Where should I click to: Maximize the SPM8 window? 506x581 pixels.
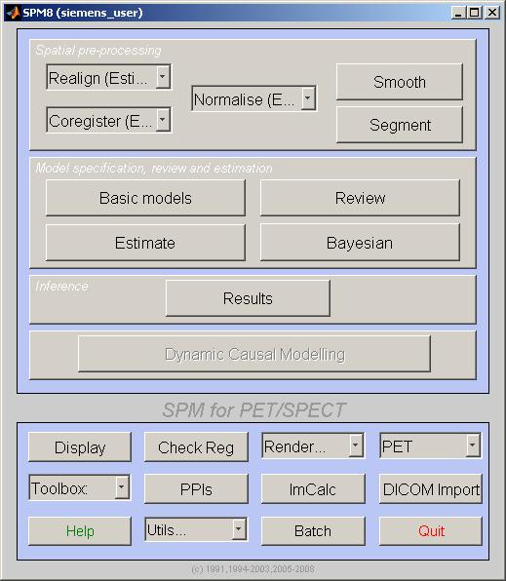(475, 13)
